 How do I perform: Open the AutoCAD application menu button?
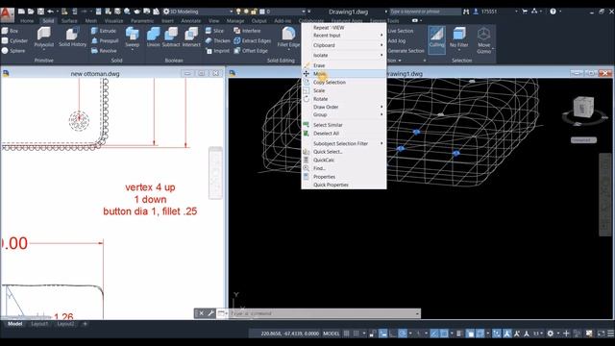[x=7, y=14]
